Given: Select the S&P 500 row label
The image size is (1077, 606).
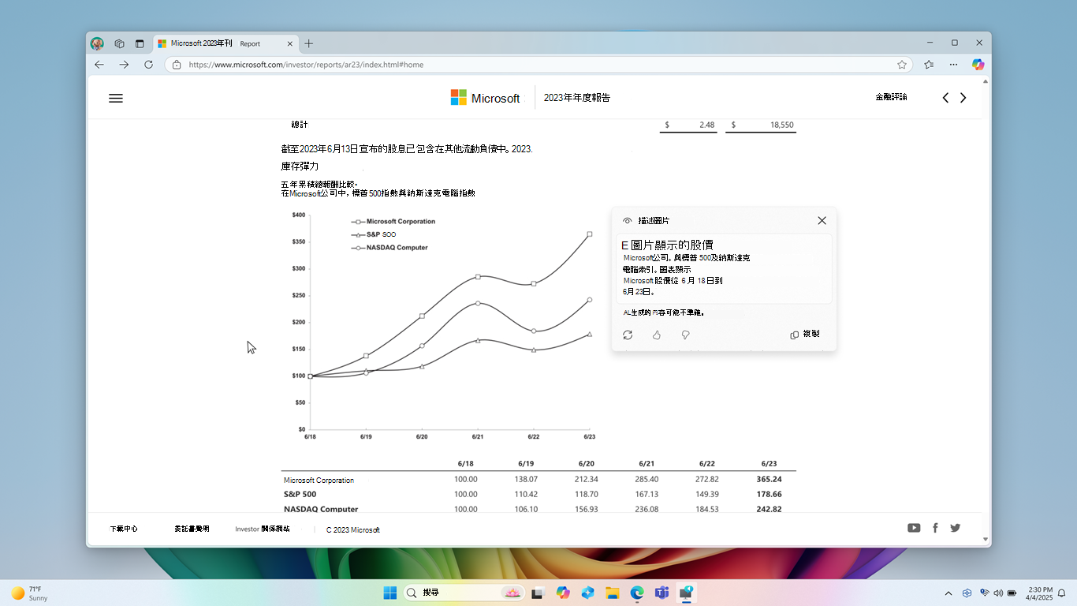Looking at the screenshot, I should point(300,494).
